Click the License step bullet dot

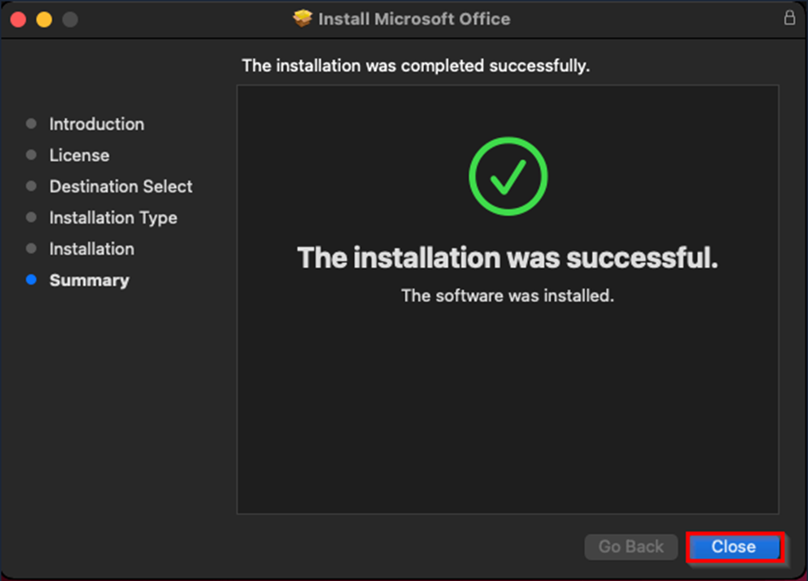pos(32,155)
